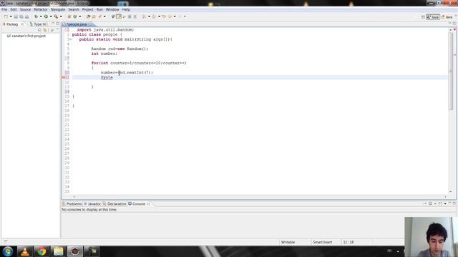This screenshot has height=257, width=458.
Task: Open the Navigate menu
Action: (x=58, y=9)
